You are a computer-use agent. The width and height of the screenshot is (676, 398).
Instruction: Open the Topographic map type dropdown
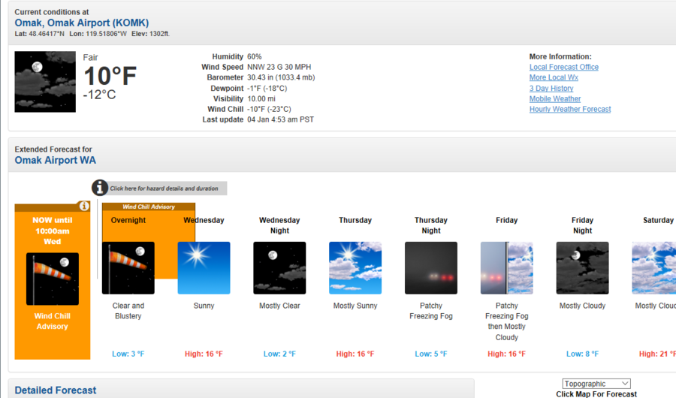(596, 384)
